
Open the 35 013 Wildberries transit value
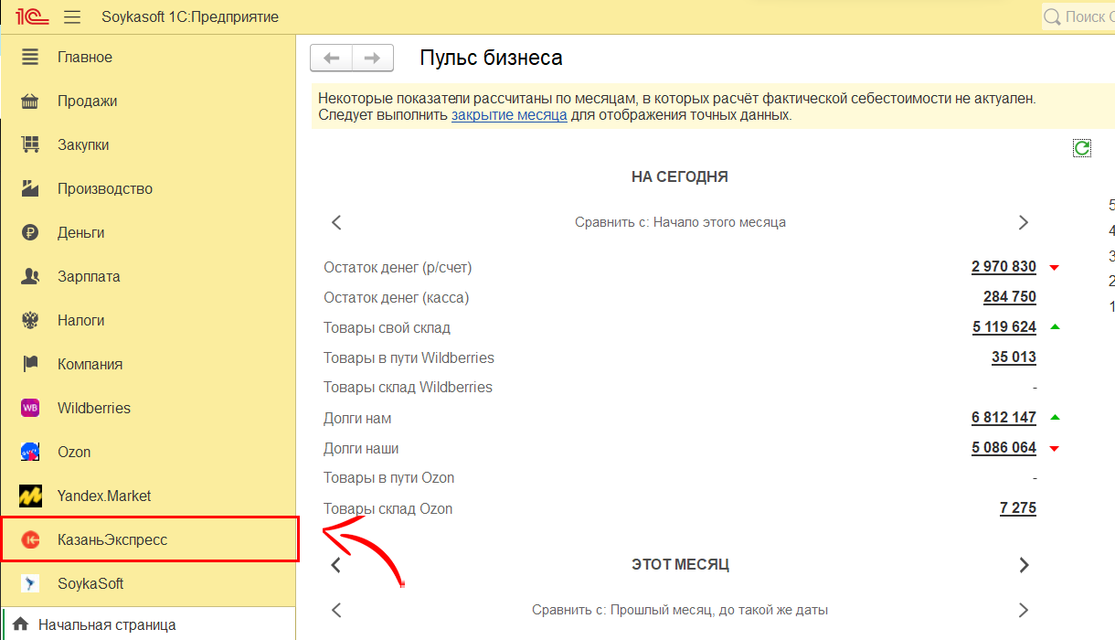point(1014,357)
